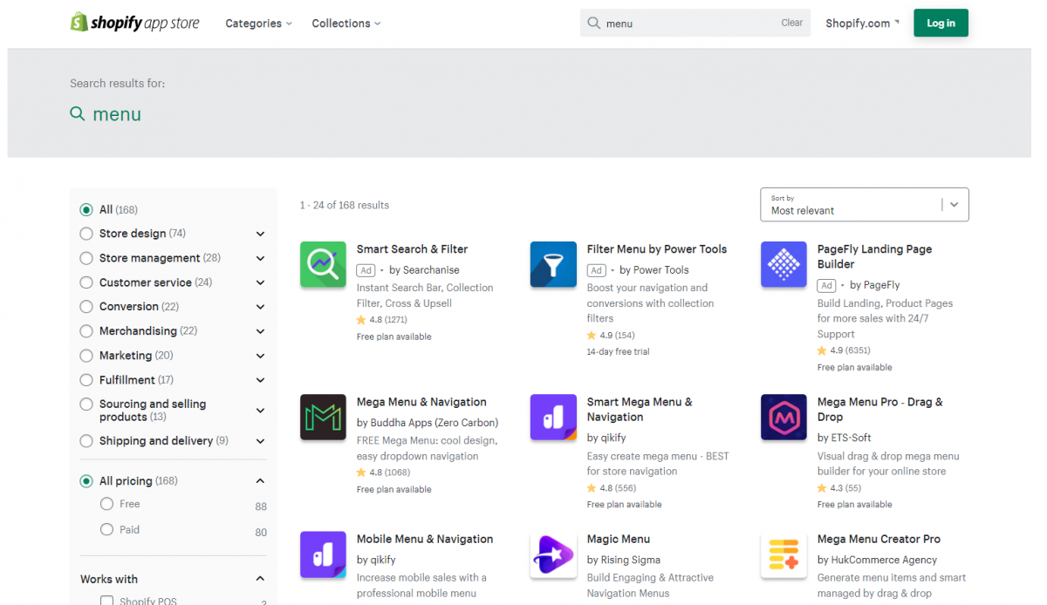Click the Mega Menu Creator Pro app icon
The width and height of the screenshot is (1047, 605).
(x=784, y=554)
